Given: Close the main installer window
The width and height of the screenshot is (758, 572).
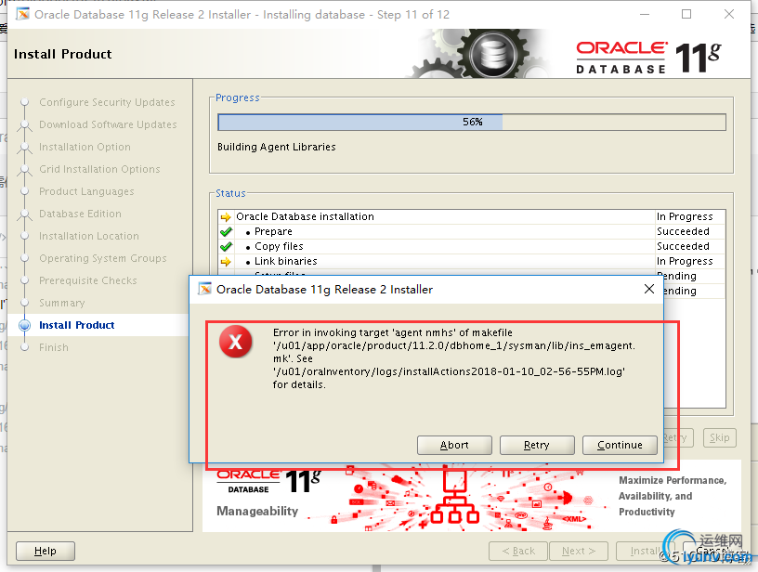Looking at the screenshot, I should (729, 15).
